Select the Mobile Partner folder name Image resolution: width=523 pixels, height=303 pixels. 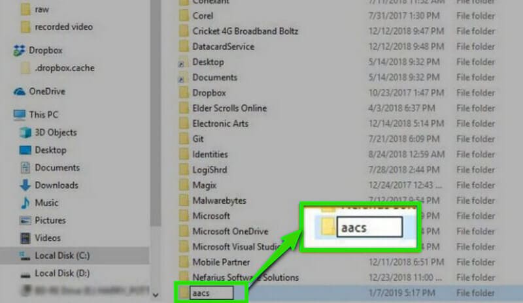[221, 262]
